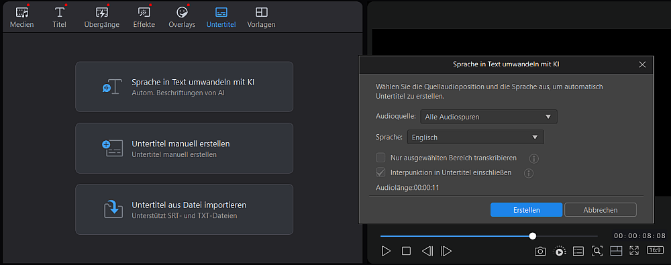Click the speech-to-text icon in first card
Screen dimensions: 671x265
click(x=113, y=87)
